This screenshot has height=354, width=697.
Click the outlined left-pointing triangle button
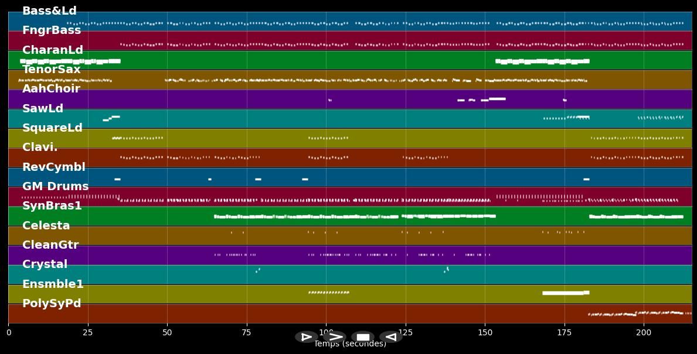click(x=391, y=336)
